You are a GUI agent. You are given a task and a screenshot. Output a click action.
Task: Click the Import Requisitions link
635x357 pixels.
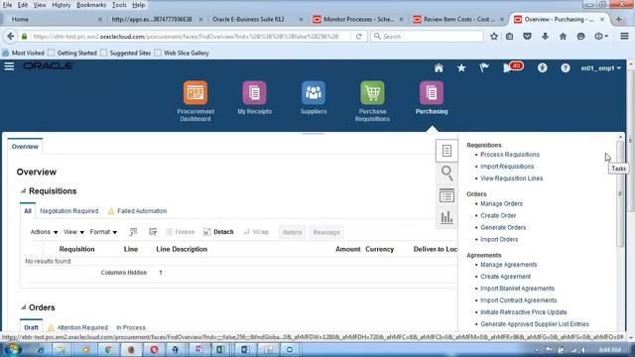[x=507, y=167]
